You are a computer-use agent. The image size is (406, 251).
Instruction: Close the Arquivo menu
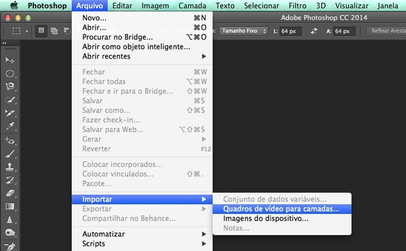89,5
